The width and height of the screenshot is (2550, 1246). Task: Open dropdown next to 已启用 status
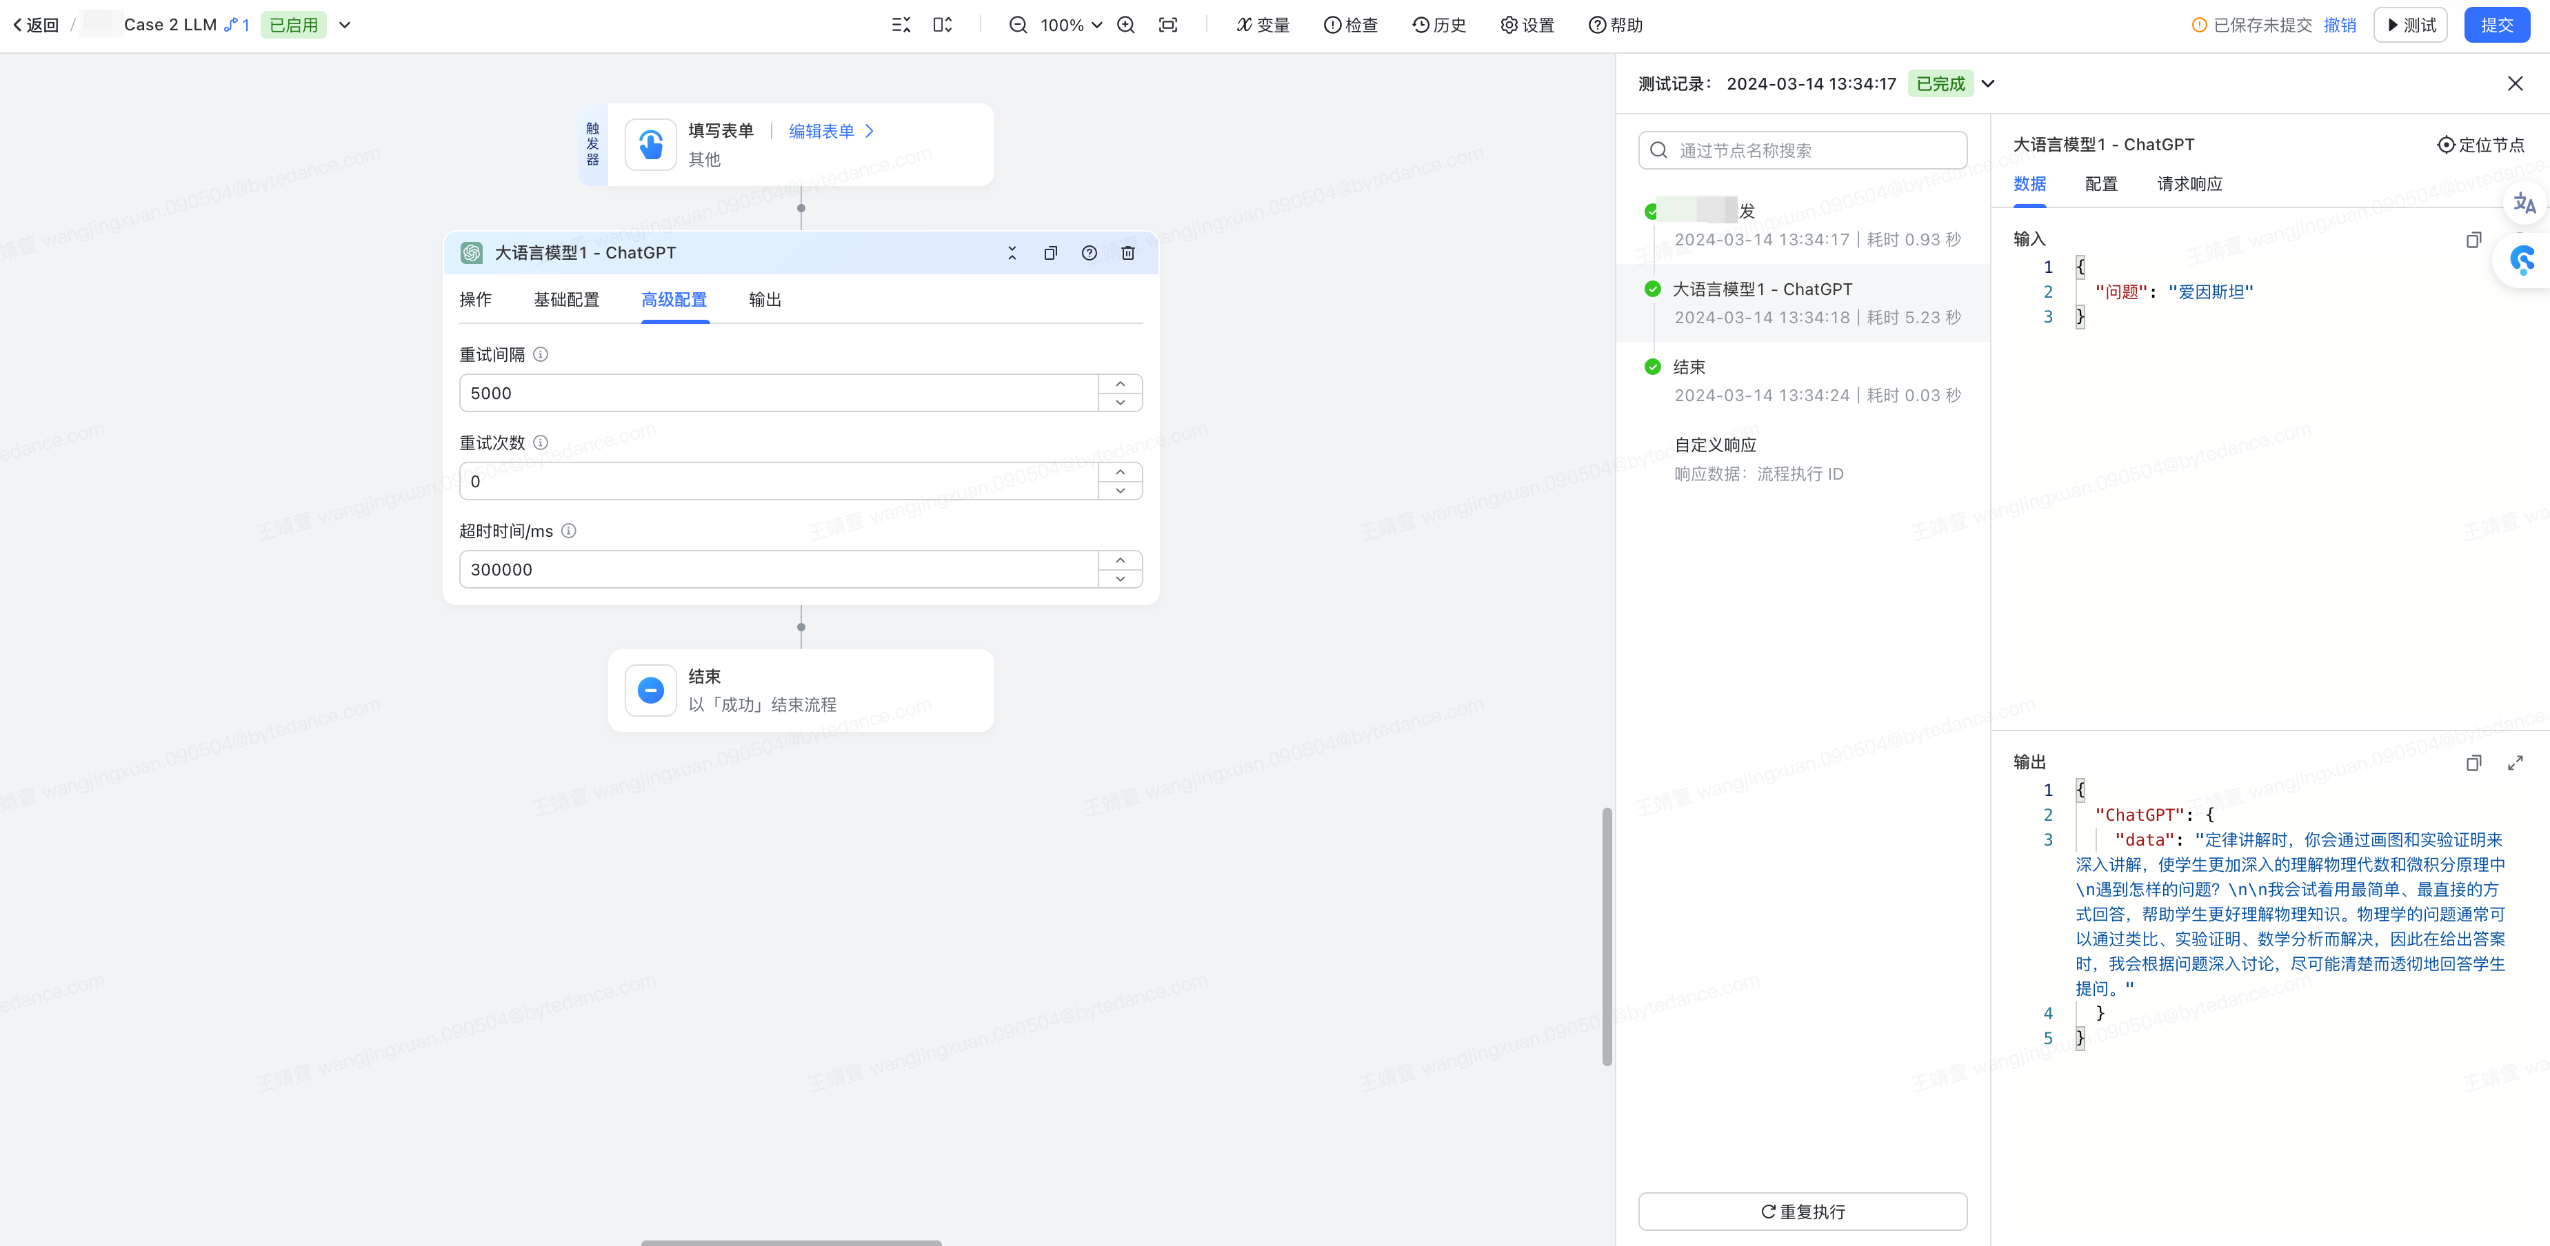tap(345, 25)
